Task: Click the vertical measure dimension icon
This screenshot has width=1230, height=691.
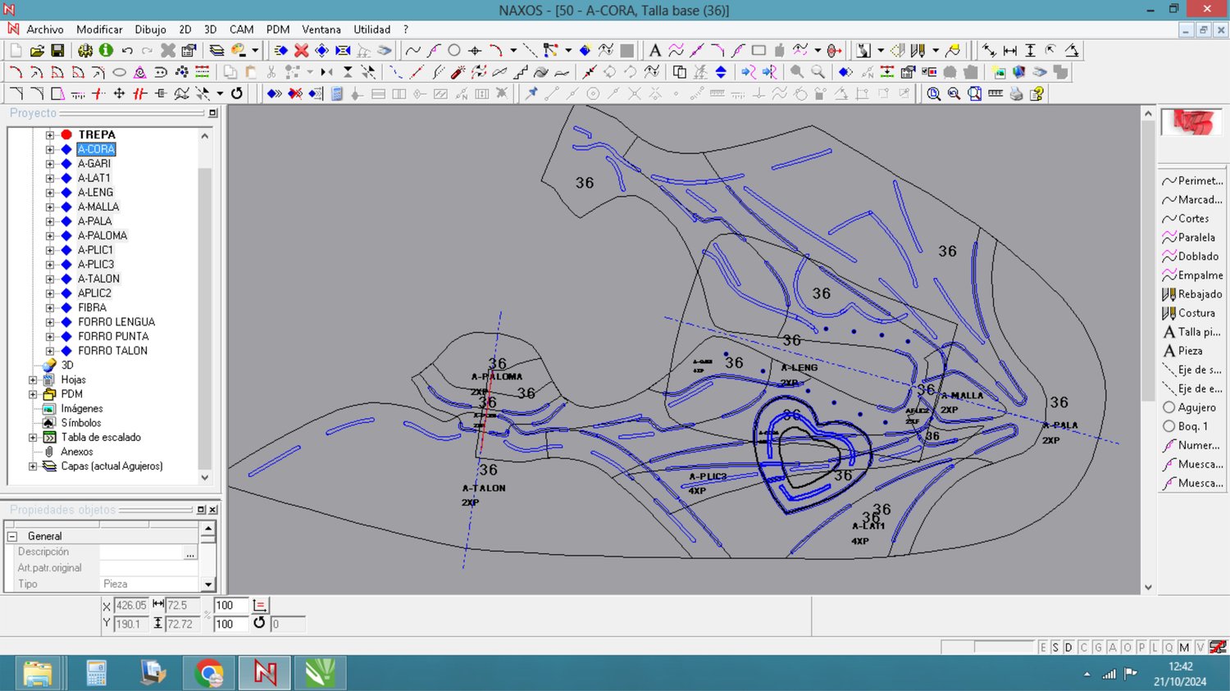Action: [x=1031, y=51]
